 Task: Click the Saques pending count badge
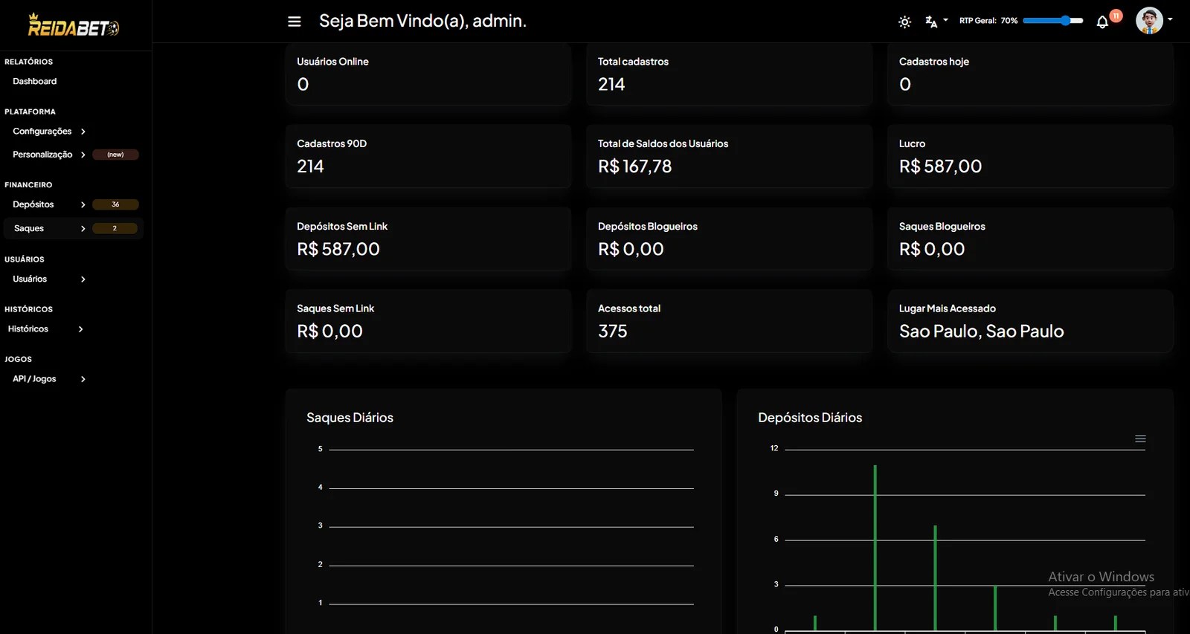115,228
